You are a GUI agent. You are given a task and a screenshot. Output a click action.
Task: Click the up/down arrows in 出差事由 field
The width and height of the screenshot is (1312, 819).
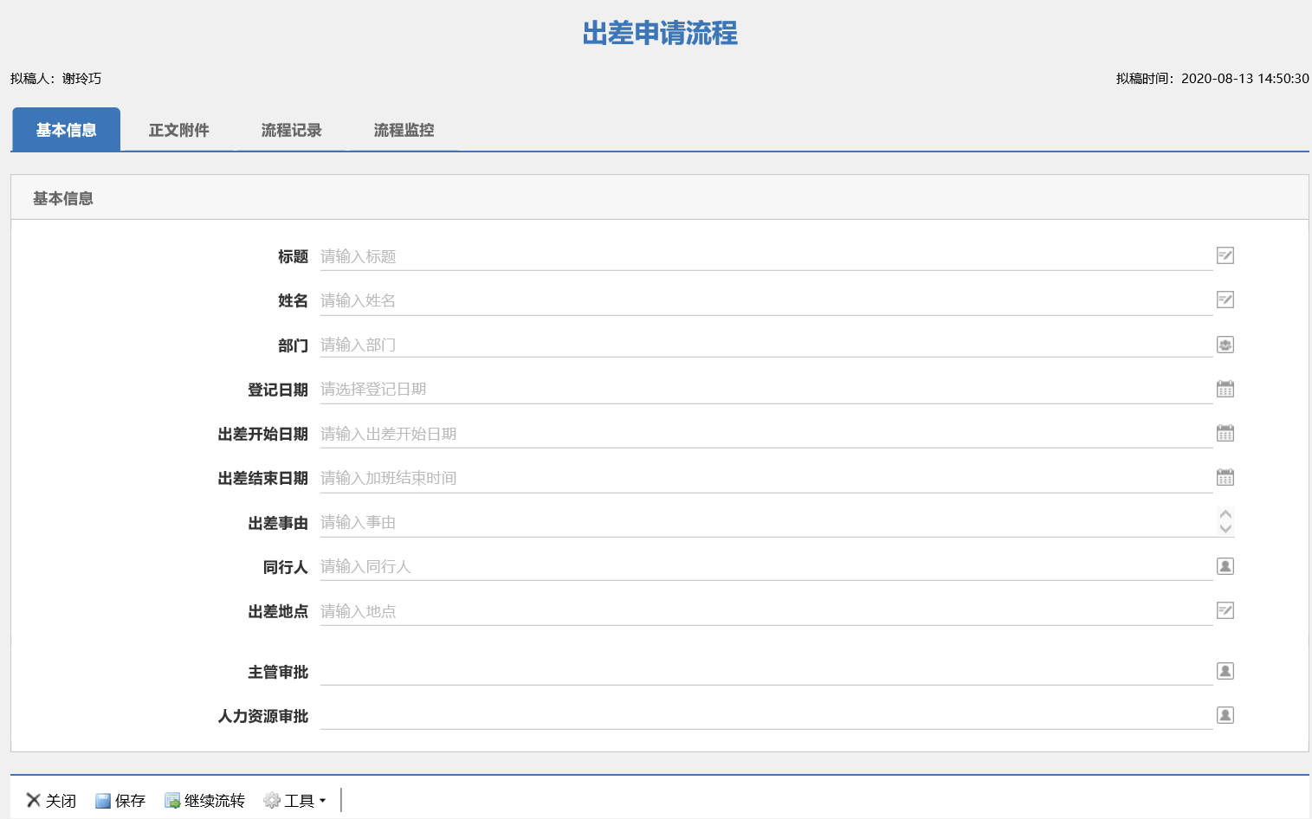(x=1225, y=521)
